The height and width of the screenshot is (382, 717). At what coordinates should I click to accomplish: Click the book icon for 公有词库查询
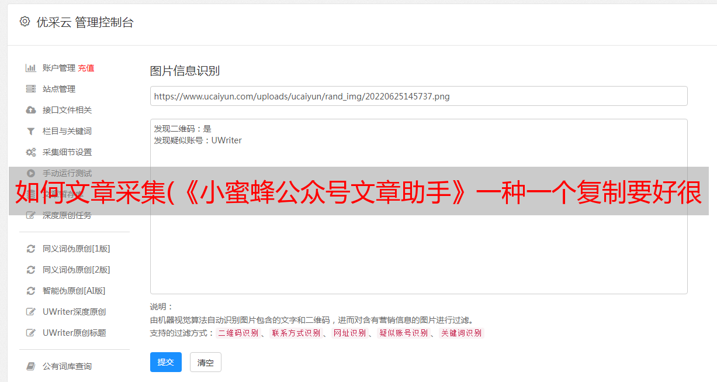[31, 366]
